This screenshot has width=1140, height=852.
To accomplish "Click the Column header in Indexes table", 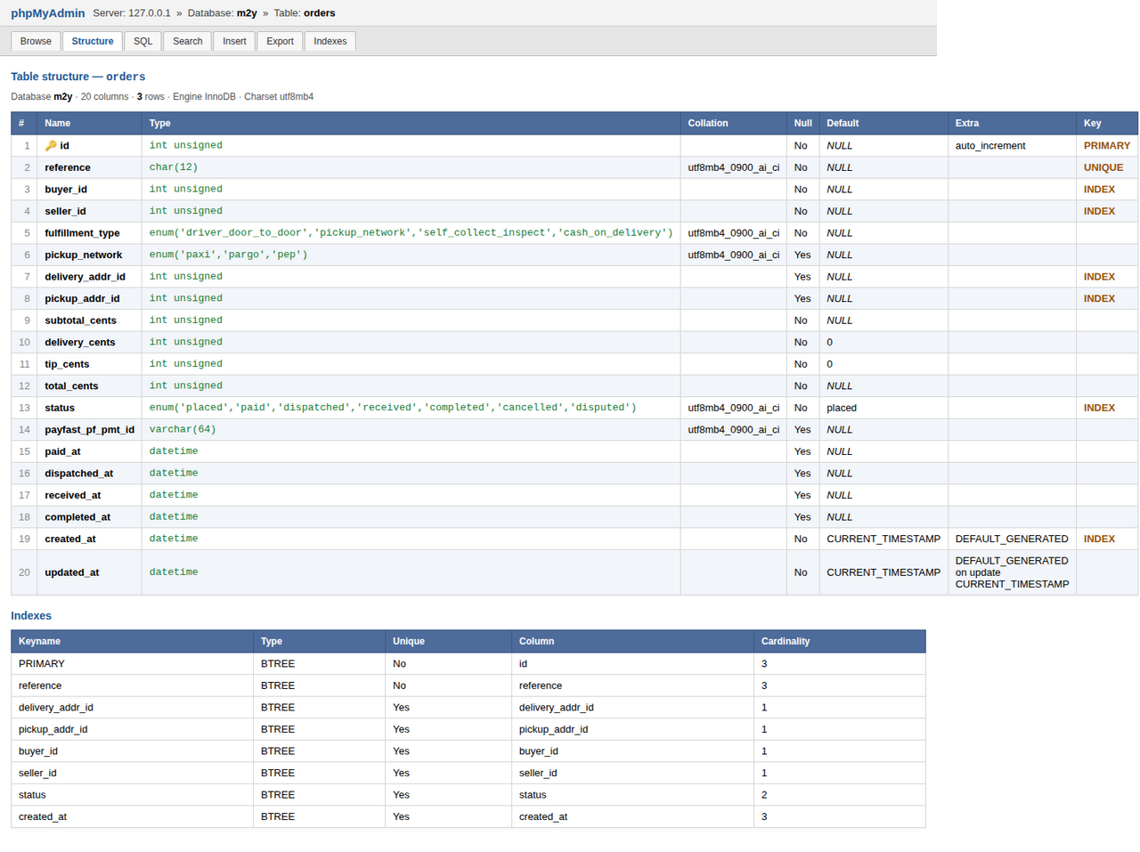I will pyautogui.click(x=632, y=642).
